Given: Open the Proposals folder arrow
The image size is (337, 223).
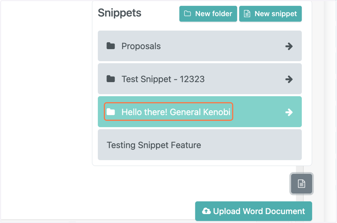Looking at the screenshot, I should [289, 46].
